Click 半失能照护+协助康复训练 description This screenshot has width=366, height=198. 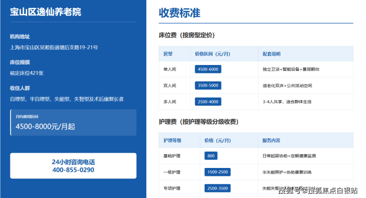(x=287, y=172)
